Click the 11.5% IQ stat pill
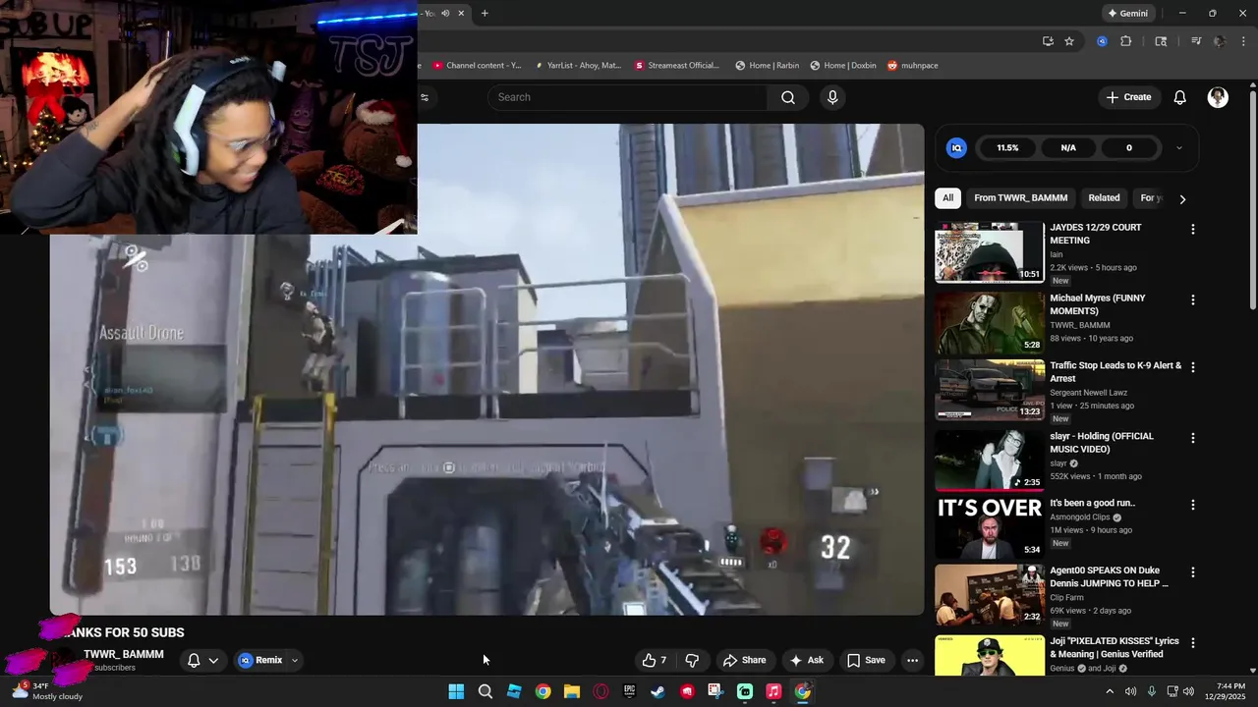 [1007, 147]
